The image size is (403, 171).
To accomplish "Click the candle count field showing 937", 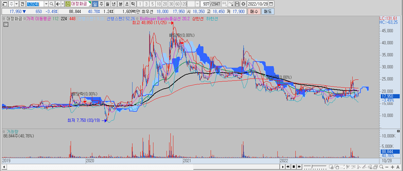I will point(206,4).
